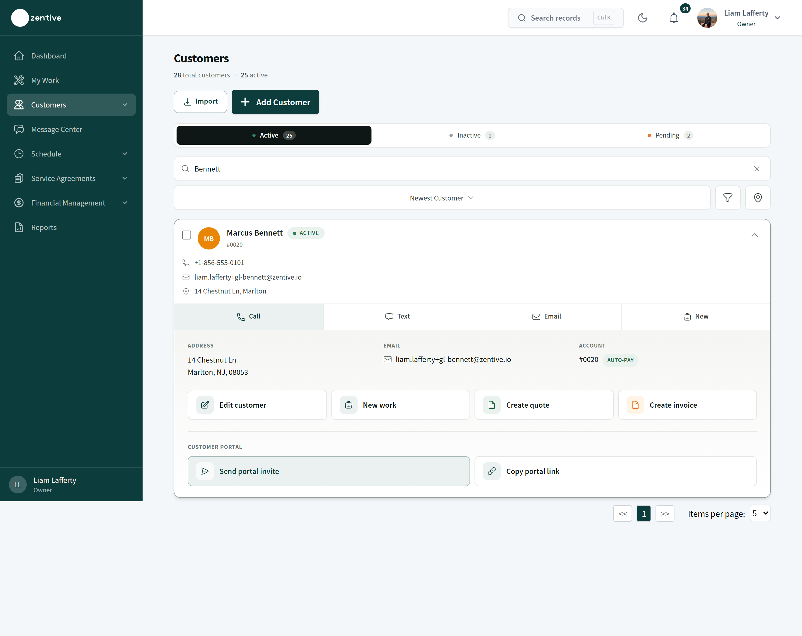This screenshot has height=636, width=802.
Task: Click the Financial Management dollar icon
Action: (19, 203)
